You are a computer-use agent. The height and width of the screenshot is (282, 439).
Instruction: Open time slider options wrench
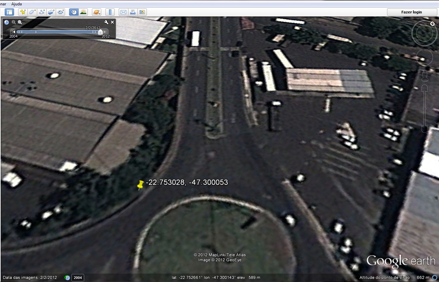pyautogui.click(x=106, y=22)
